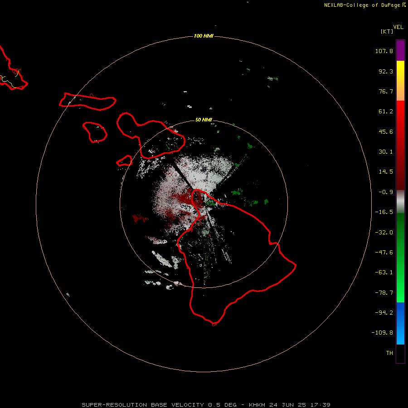
Task: Click the 92.3 legend value
Action: pyautogui.click(x=386, y=71)
